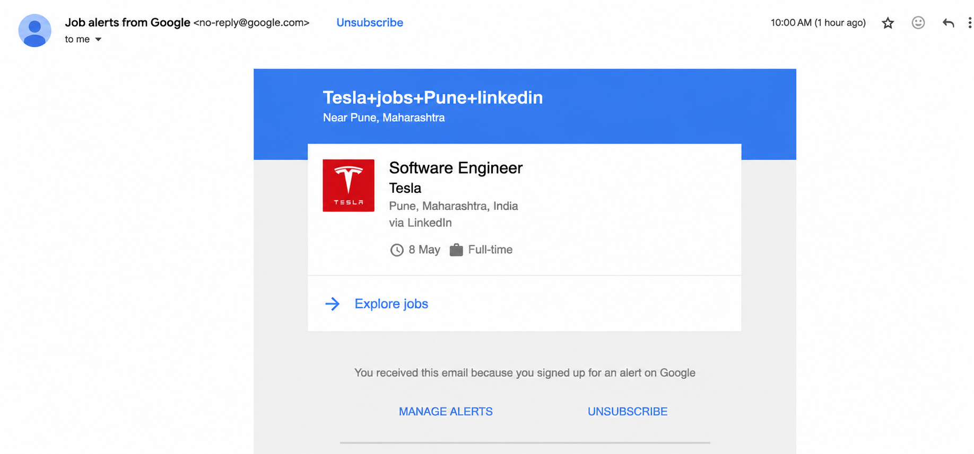Click the sender name Job alerts from Google
This screenshot has width=974, height=454.
click(127, 23)
